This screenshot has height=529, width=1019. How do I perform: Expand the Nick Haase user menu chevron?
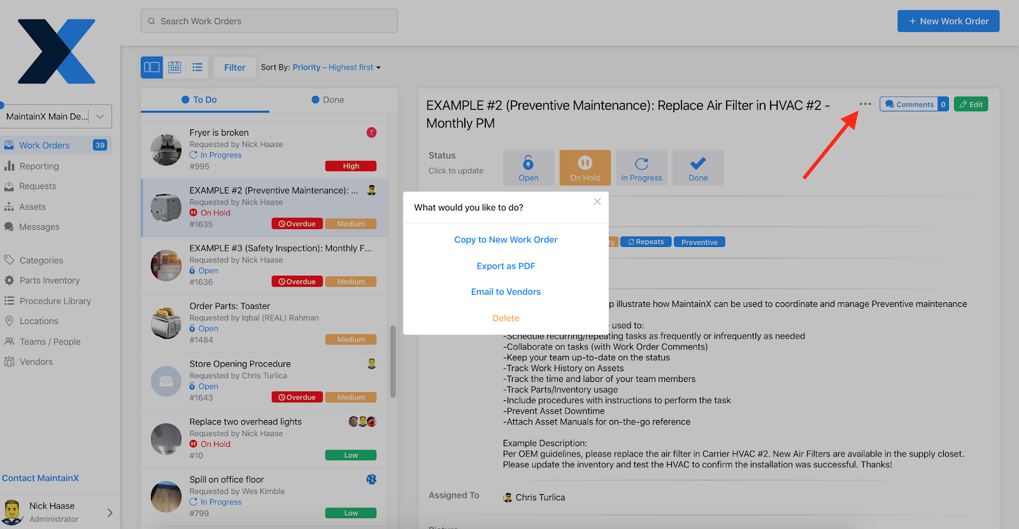110,512
